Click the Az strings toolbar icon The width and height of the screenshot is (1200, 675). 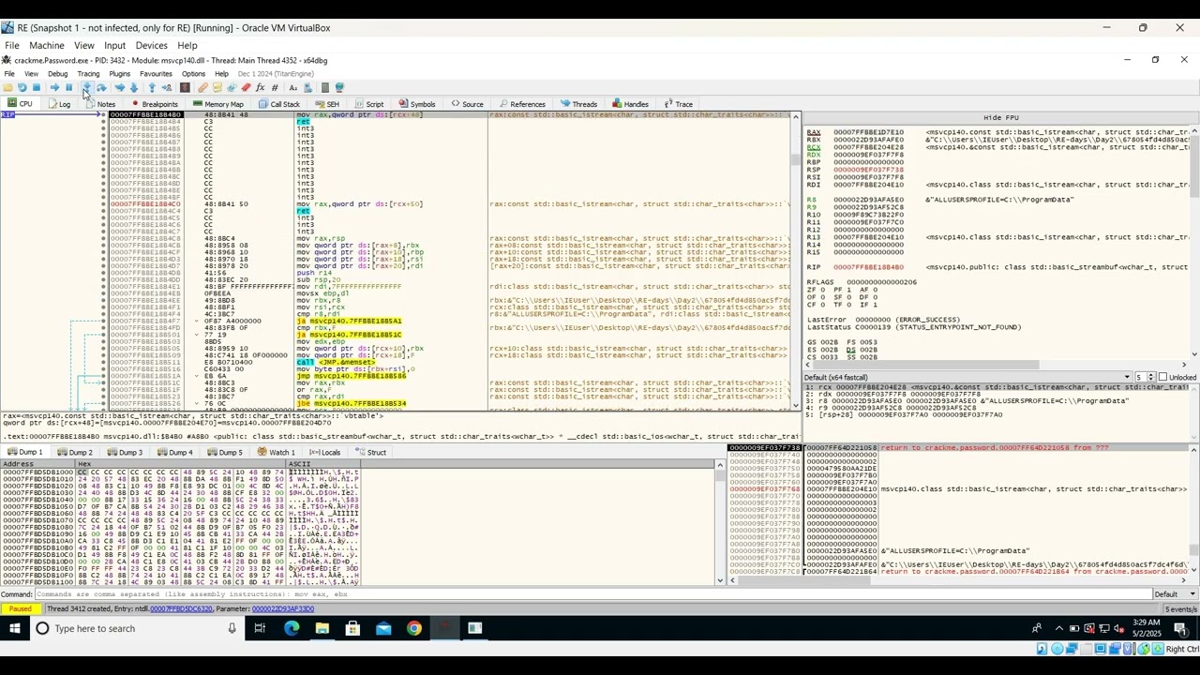[292, 88]
